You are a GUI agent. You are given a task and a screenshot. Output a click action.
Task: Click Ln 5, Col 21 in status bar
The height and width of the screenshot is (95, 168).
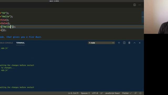tap(73, 93)
